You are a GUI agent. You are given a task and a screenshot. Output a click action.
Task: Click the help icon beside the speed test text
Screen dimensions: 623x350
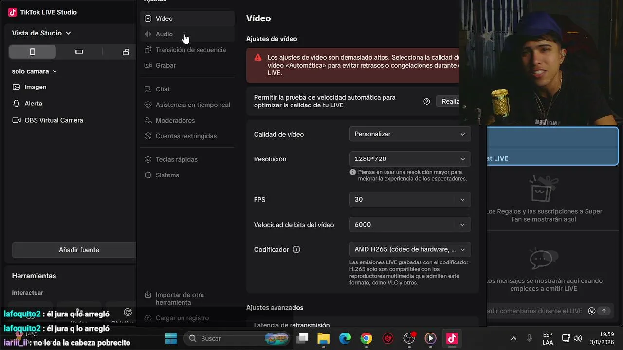click(427, 101)
